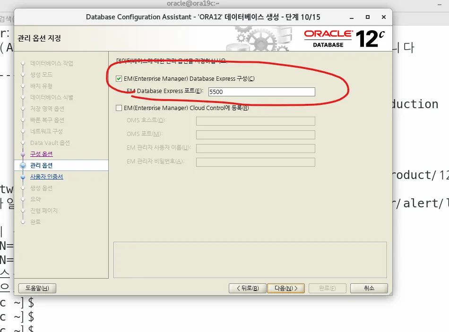The image size is (449, 332).
Task: Click the 생성 옵션 step label
Action: pyautogui.click(x=42, y=188)
